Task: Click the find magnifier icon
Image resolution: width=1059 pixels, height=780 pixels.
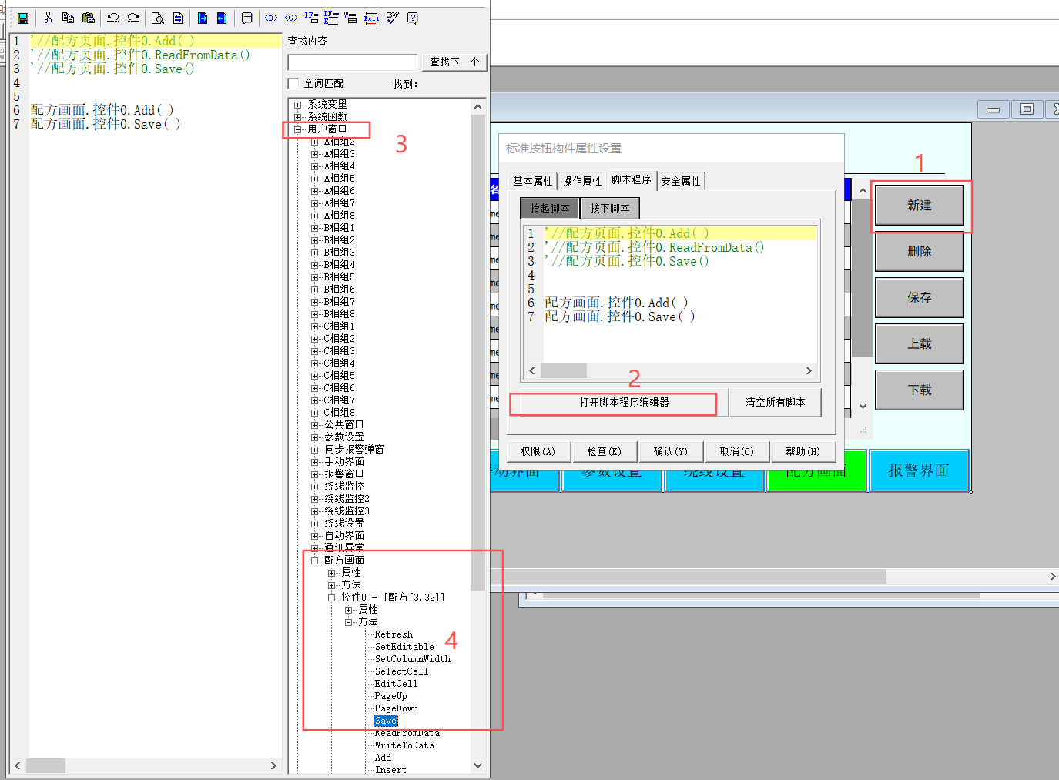Action: 157,18
